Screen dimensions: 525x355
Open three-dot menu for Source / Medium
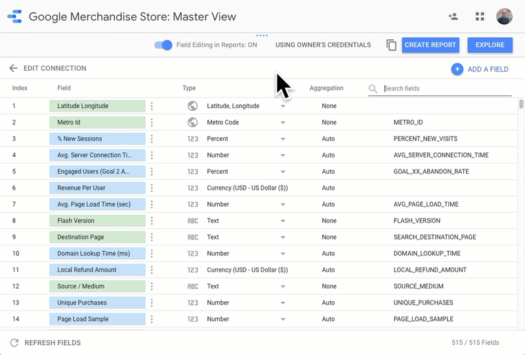click(x=152, y=286)
